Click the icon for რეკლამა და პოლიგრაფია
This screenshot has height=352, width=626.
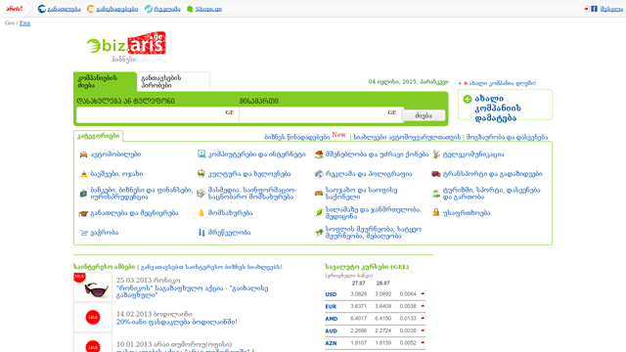[319, 174]
